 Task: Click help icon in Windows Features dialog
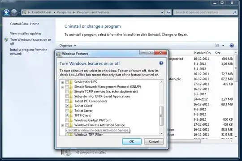[x=161, y=63]
